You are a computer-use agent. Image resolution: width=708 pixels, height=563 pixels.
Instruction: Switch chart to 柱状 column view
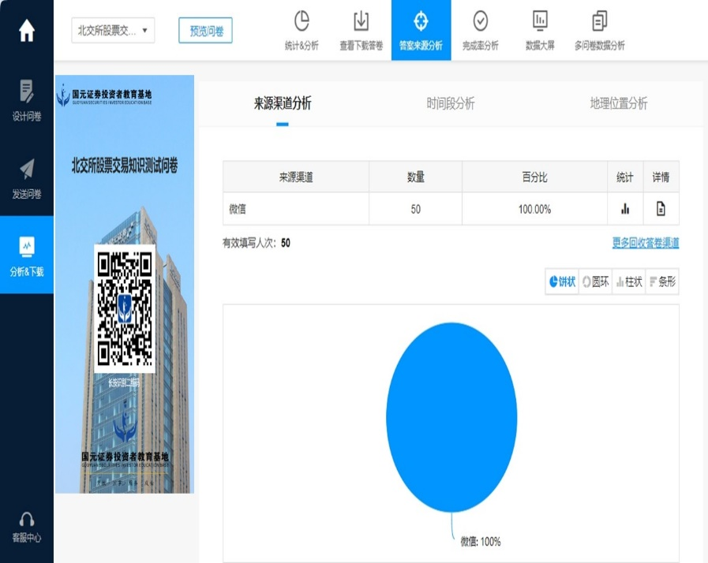point(628,281)
